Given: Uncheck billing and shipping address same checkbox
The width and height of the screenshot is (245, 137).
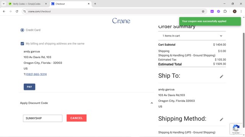Looking at the screenshot, I should tap(22, 43).
